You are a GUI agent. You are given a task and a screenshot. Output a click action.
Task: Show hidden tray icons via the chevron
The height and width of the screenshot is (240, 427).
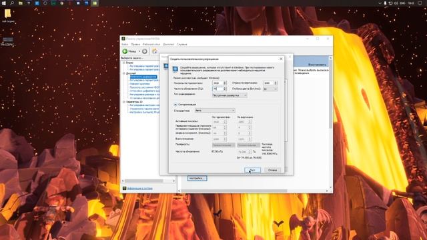pos(380,3)
